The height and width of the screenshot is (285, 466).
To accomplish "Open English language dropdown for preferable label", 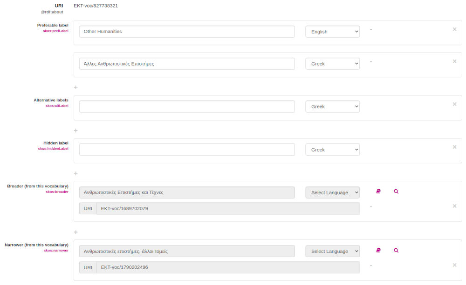I will point(332,32).
